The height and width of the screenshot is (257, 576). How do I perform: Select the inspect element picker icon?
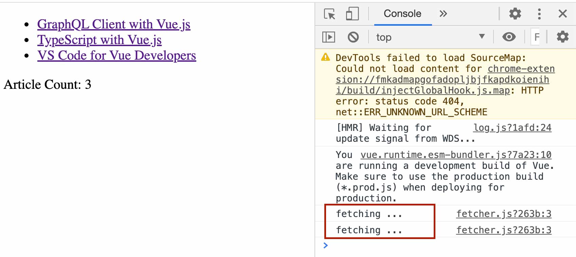(329, 14)
